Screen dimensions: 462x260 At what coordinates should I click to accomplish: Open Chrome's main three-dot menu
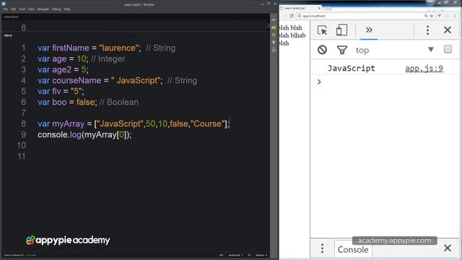(456, 16)
